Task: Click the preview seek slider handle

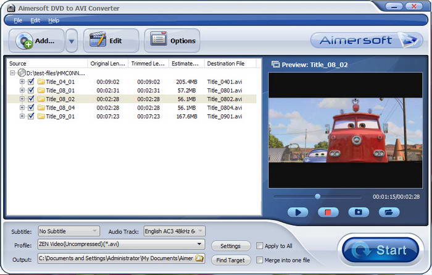Action: (317, 197)
